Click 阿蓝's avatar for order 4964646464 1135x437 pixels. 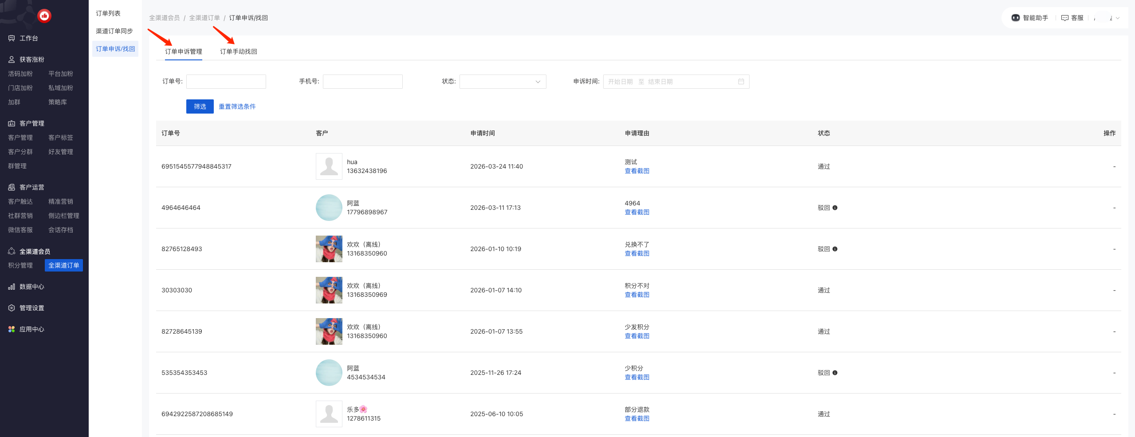[329, 208]
